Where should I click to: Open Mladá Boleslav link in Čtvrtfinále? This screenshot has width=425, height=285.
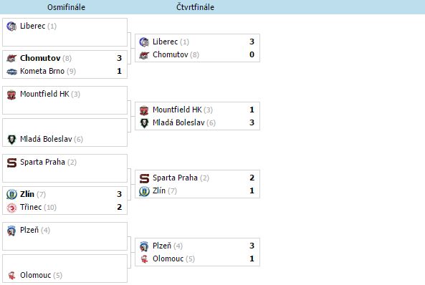(178, 122)
